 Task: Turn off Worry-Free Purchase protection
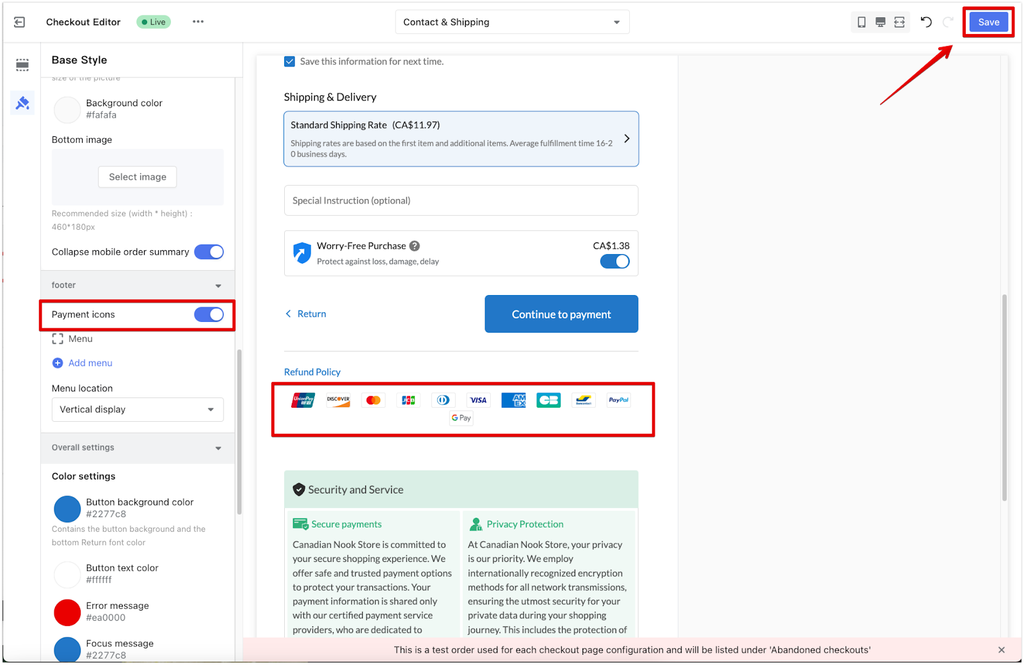[x=614, y=261]
